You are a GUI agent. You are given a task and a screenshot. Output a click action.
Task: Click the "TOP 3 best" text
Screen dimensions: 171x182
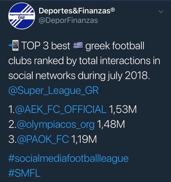tap(46, 46)
